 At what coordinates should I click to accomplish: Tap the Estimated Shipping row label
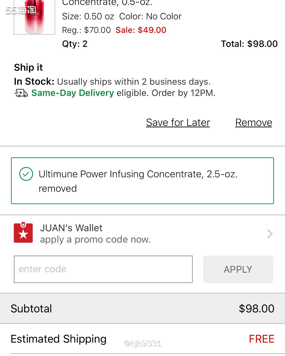(x=59, y=339)
